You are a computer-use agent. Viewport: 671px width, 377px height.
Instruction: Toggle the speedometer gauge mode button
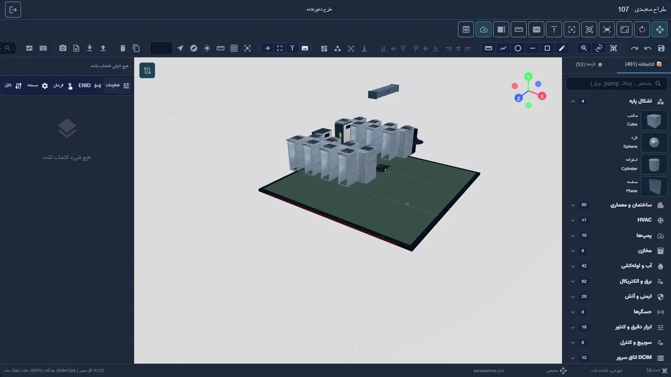[x=483, y=29]
